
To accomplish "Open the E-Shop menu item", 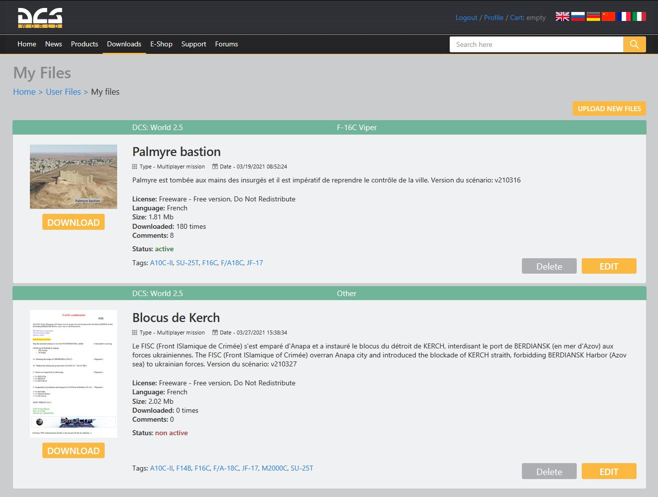I will (x=162, y=44).
